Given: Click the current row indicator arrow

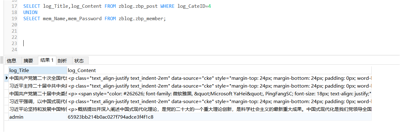Looking at the screenshot, I should (7, 78).
